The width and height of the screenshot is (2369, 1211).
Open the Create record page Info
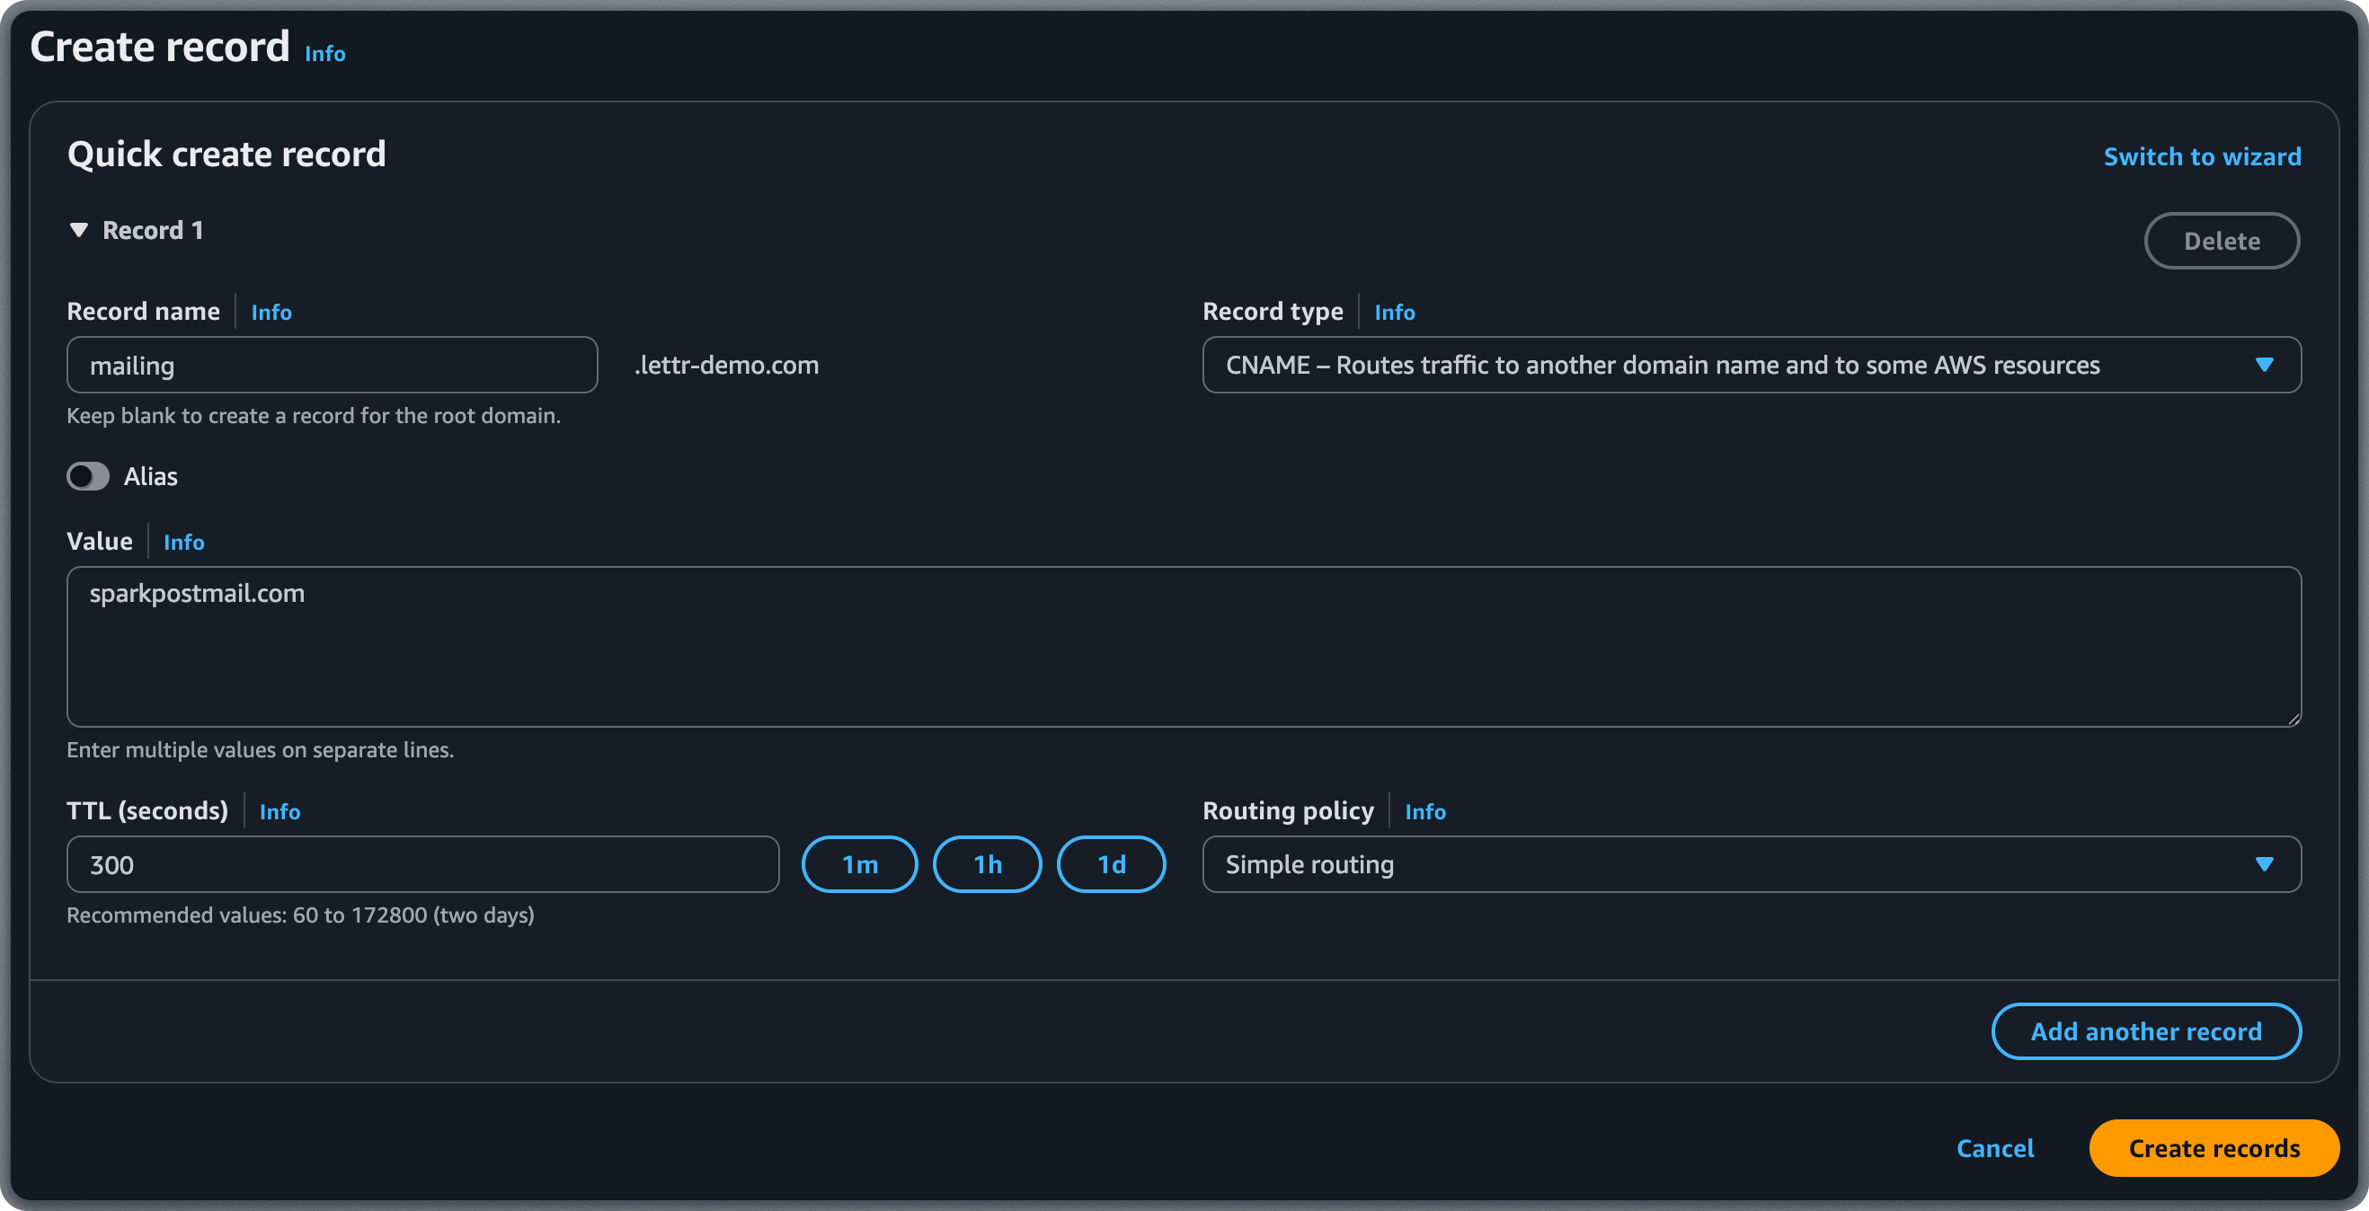coord(324,53)
